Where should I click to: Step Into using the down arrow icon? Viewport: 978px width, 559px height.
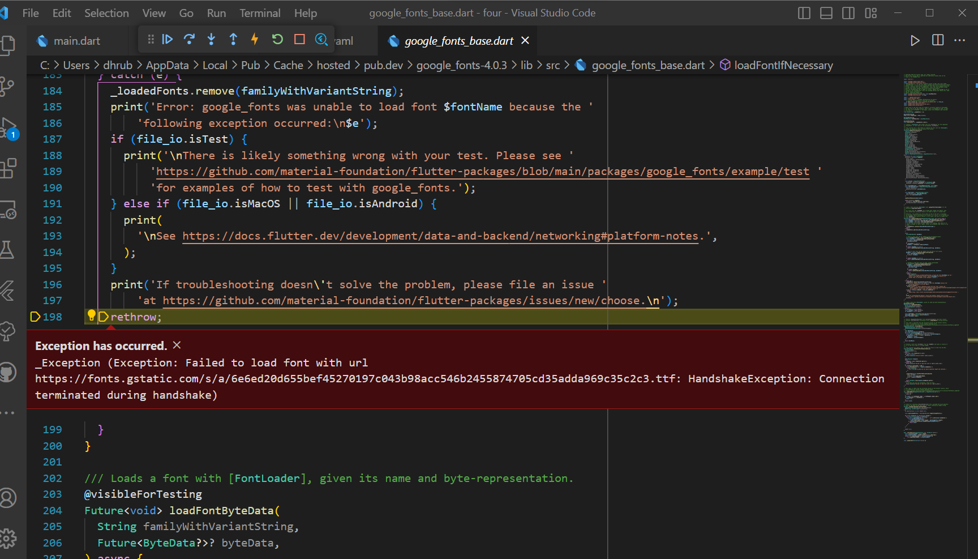pyautogui.click(x=211, y=39)
